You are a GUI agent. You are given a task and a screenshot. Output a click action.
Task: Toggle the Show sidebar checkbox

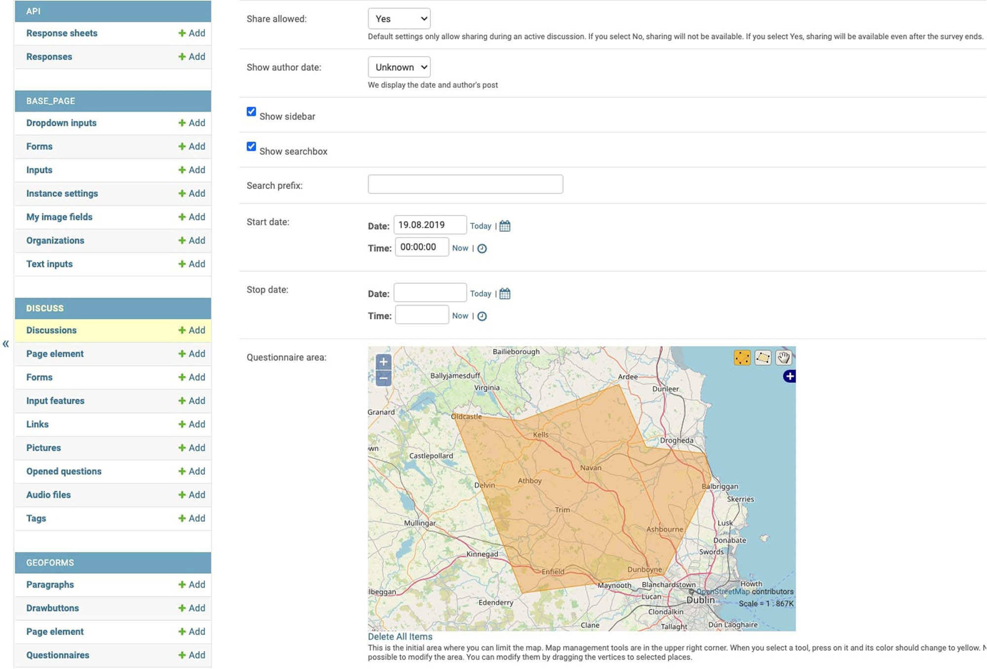tap(251, 111)
